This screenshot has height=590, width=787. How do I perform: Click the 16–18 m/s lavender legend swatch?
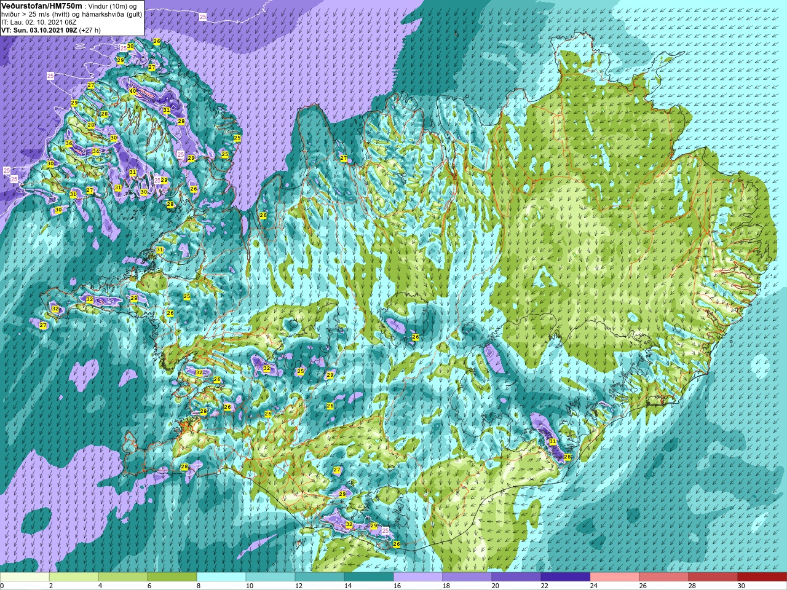pyautogui.click(x=418, y=577)
